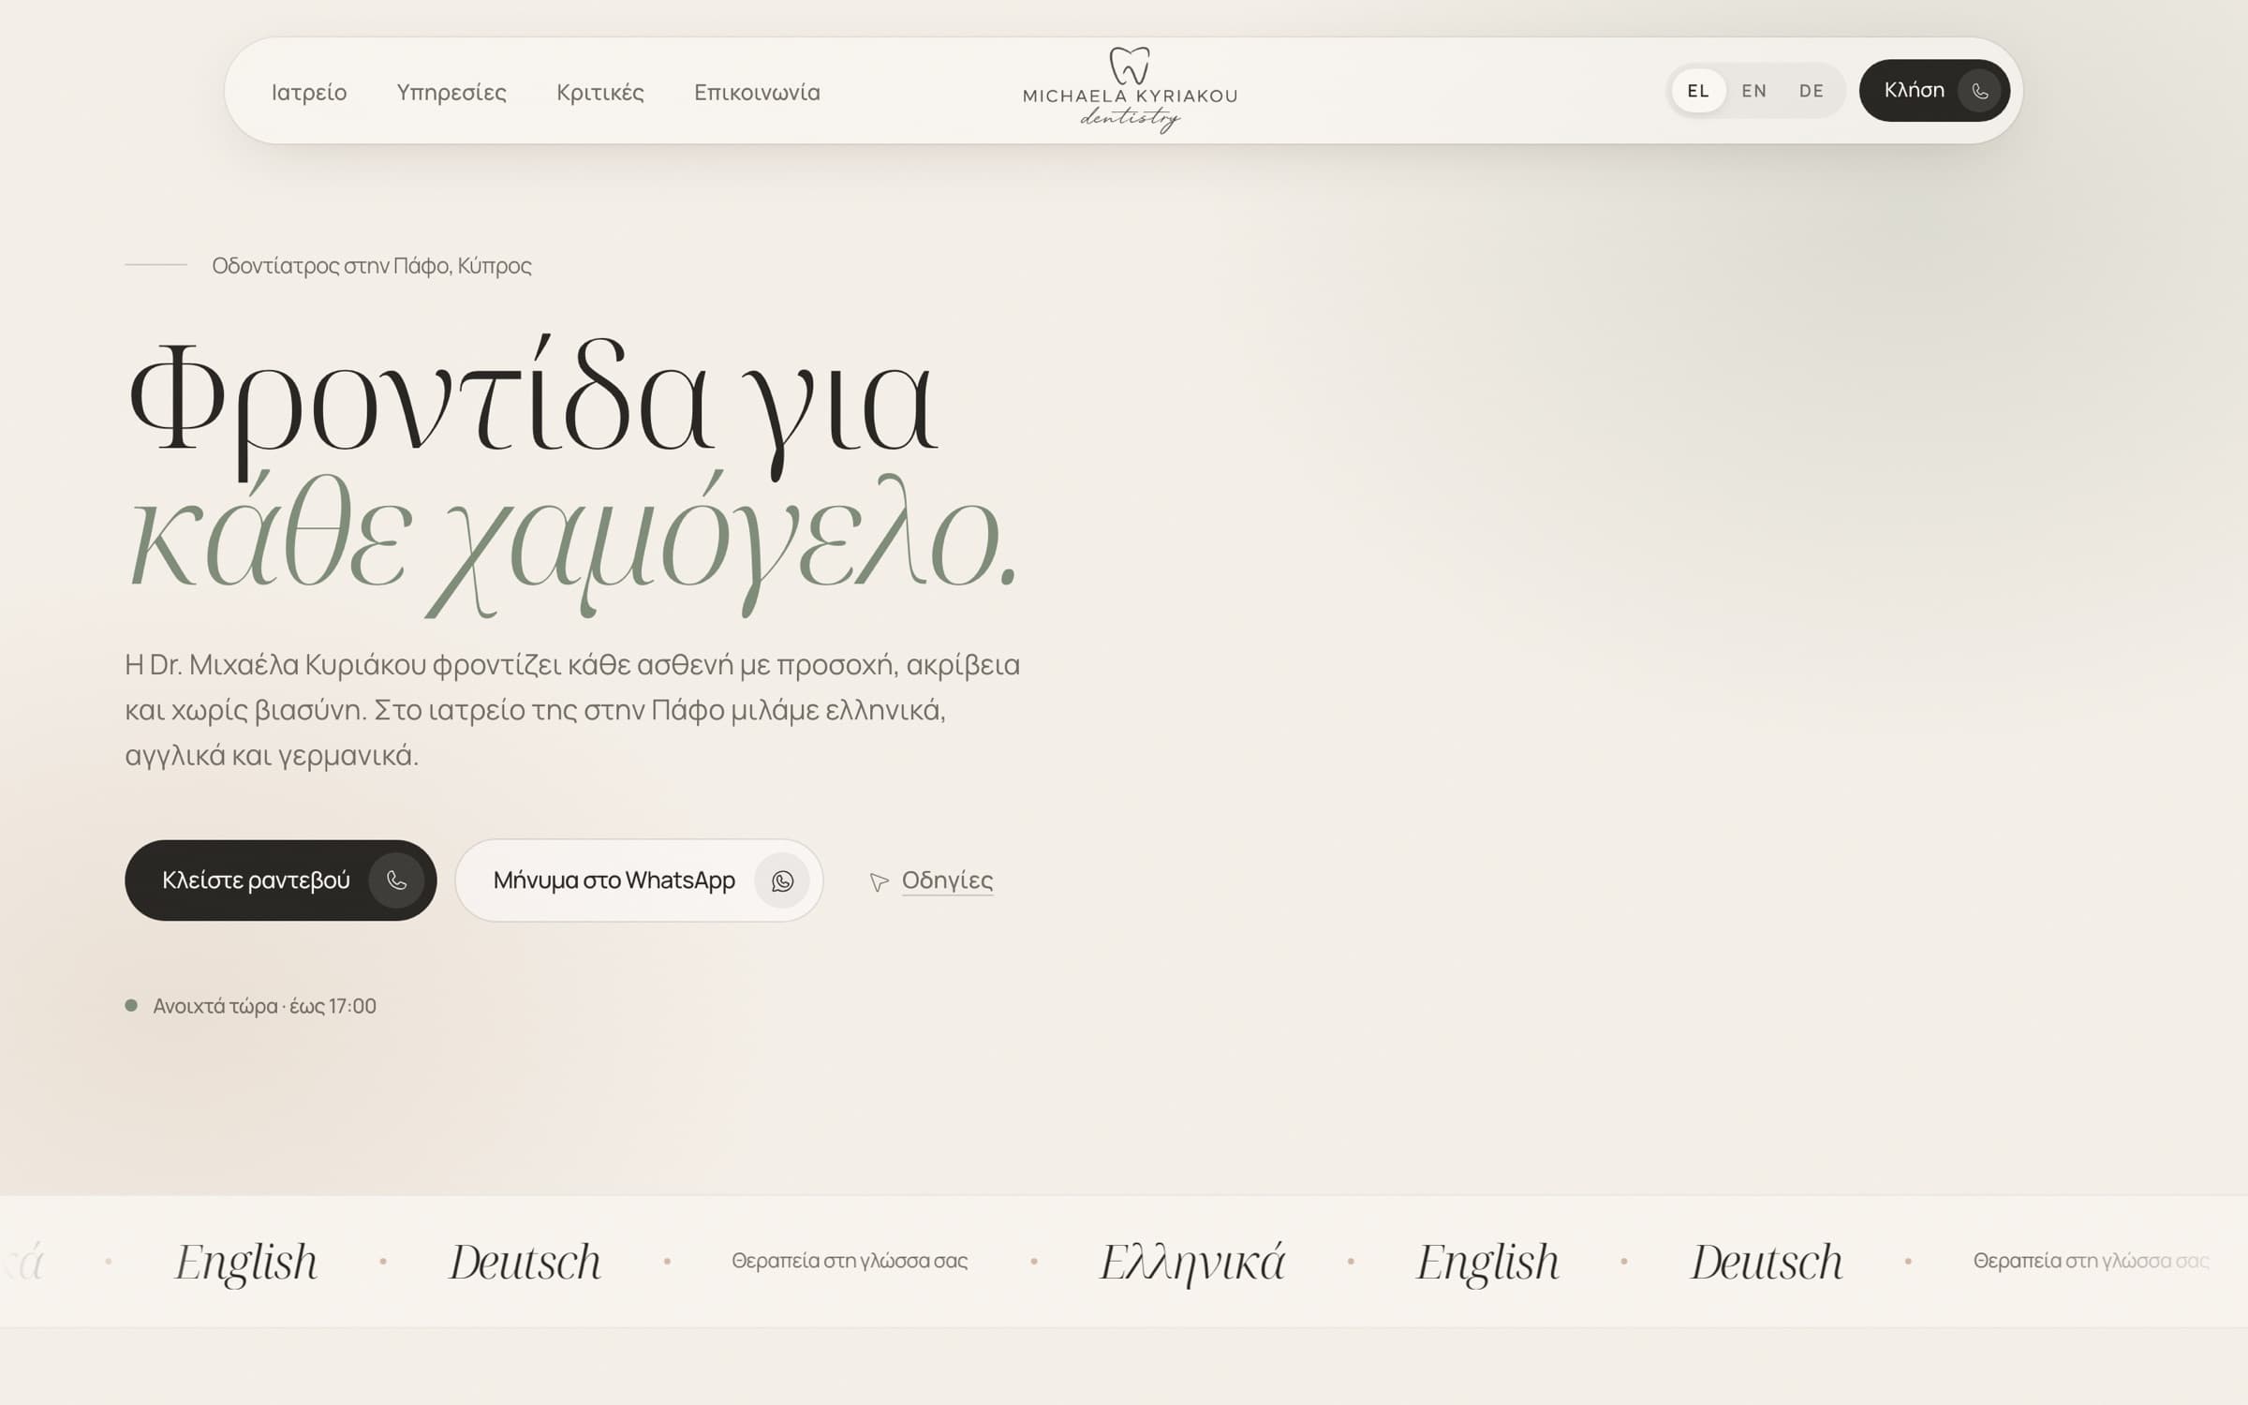
Task: Click the 'Ελληνικά' text in the marquee
Action: click(x=1192, y=1263)
